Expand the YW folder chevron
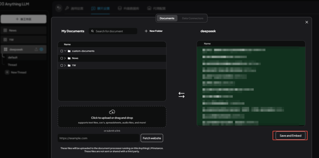The height and width of the screenshot is (158, 319). tap(65, 65)
